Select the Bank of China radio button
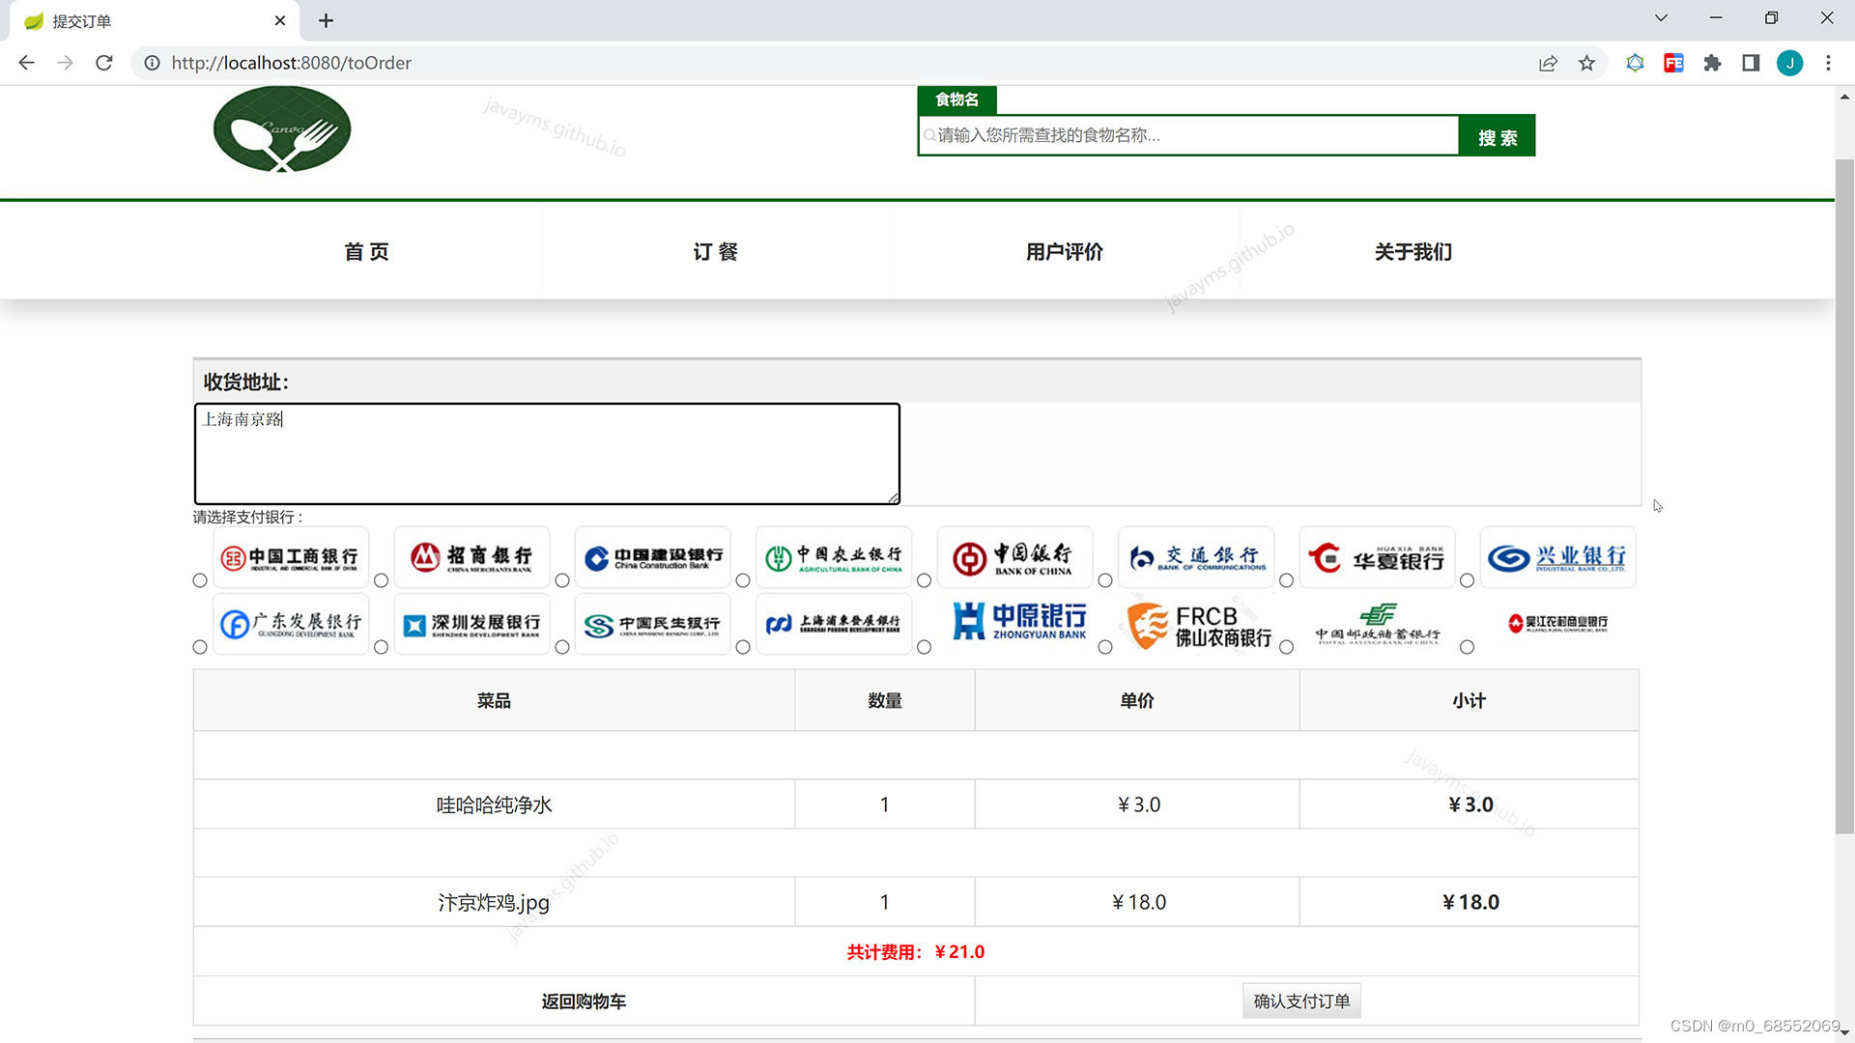The image size is (1855, 1043). [x=924, y=580]
